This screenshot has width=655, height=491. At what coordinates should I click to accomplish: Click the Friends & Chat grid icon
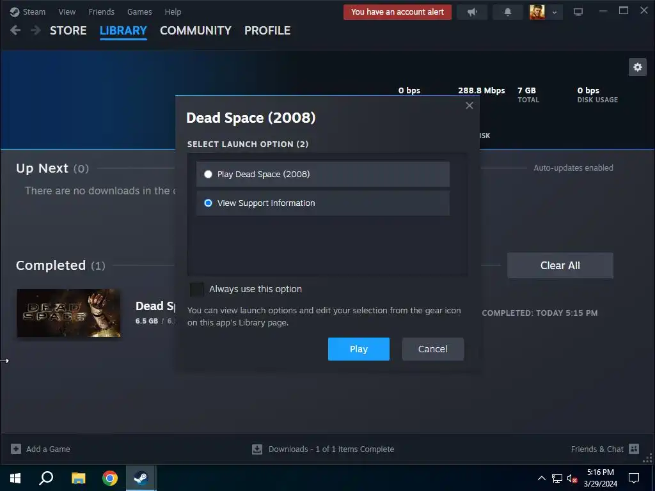(x=634, y=449)
